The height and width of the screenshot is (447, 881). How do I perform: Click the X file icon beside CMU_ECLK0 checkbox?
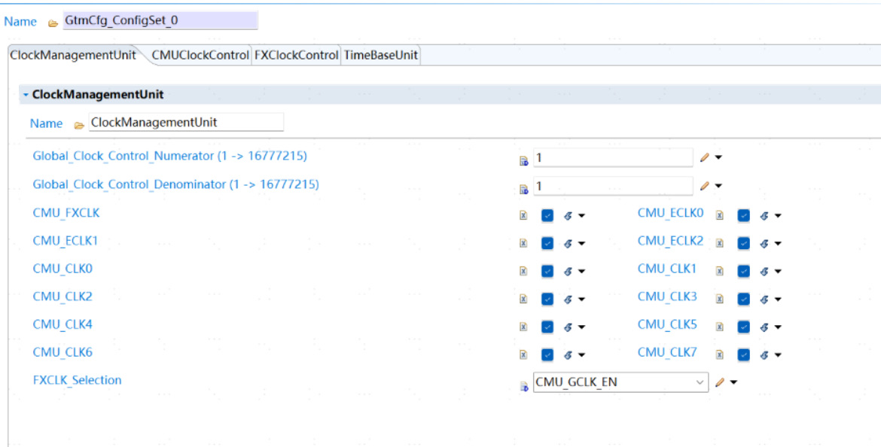point(719,215)
